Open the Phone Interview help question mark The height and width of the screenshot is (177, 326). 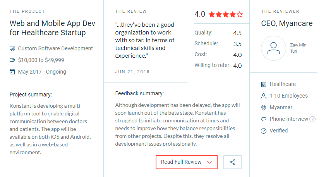click(x=312, y=119)
